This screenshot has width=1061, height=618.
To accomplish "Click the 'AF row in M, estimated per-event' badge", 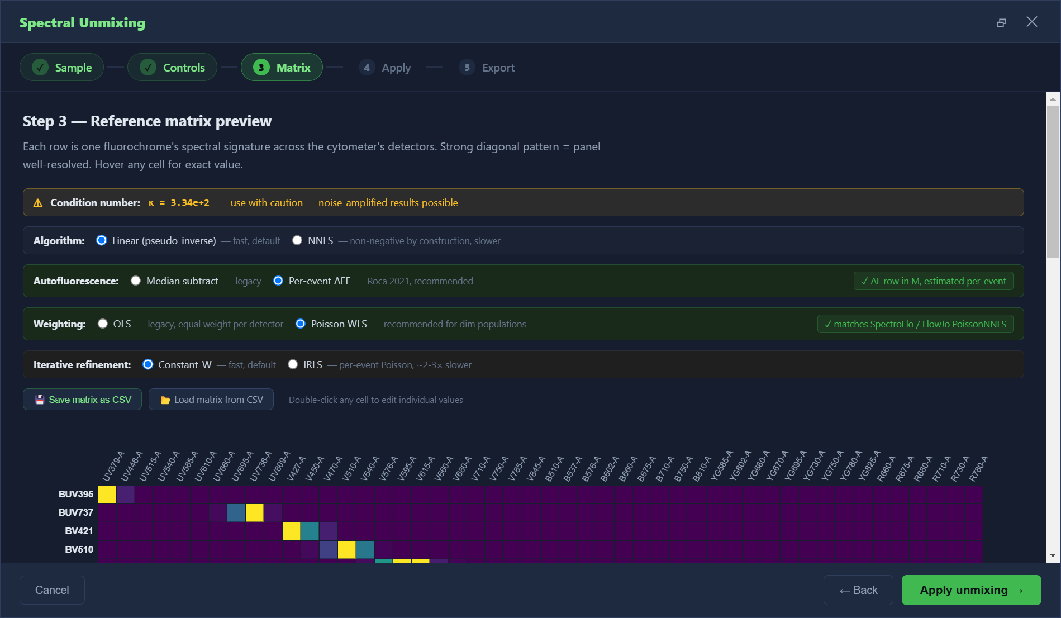I will (934, 281).
